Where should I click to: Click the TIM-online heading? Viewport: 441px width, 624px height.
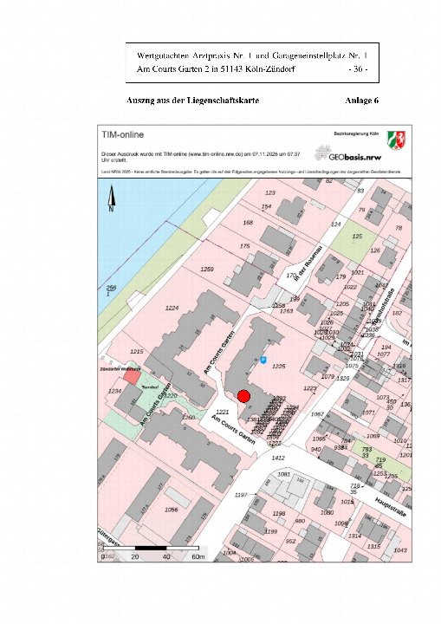click(122, 134)
